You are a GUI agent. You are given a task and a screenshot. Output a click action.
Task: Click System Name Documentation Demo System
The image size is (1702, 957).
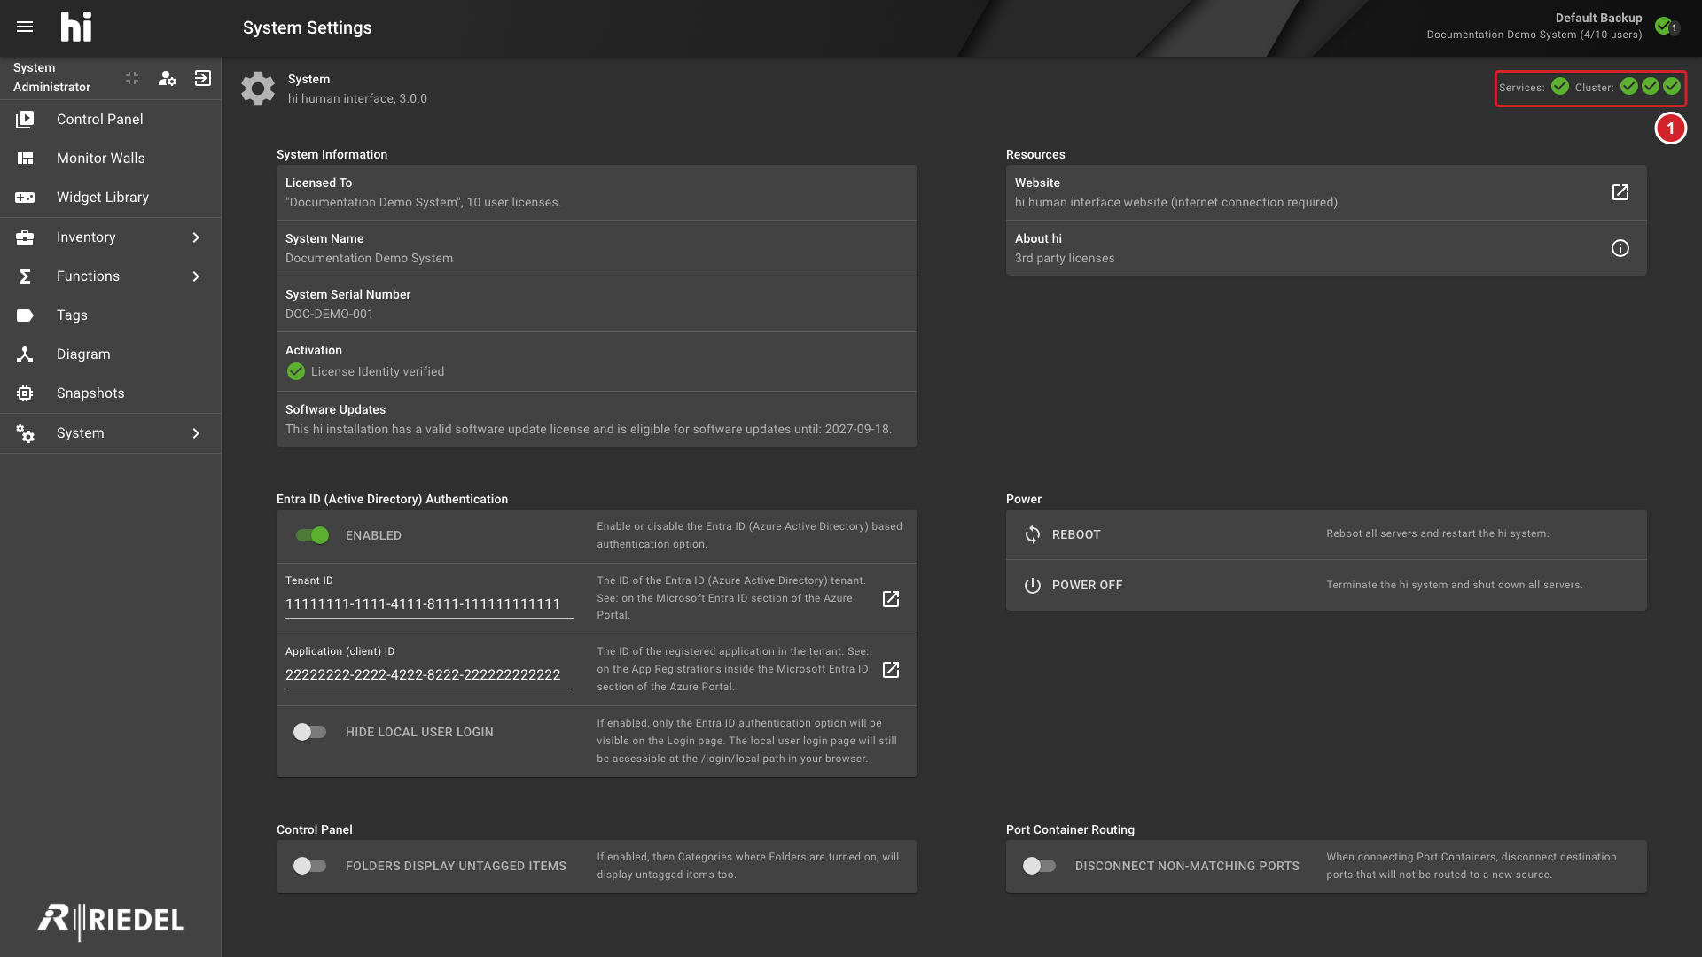click(x=369, y=258)
